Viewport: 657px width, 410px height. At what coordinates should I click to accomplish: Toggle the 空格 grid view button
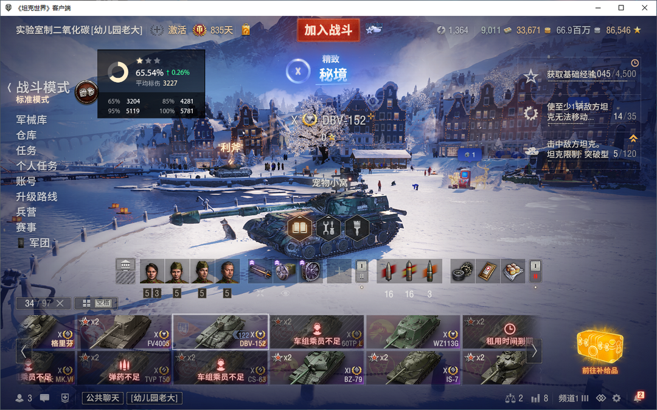tap(96, 303)
